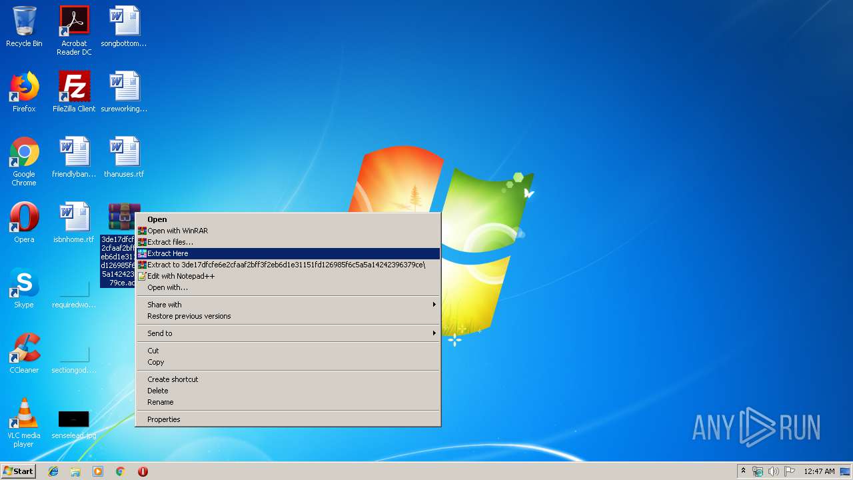Click the Start button
This screenshot has height=480, width=853.
point(18,471)
